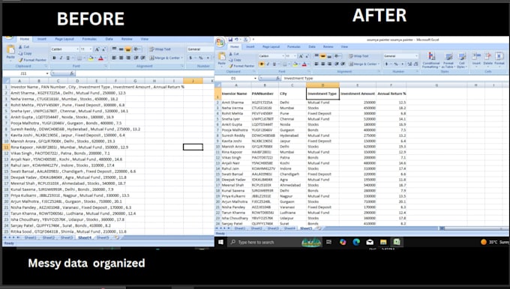Click Copy in the BEFORE window clipboard group
The image size is (510, 289).
coord(25,53)
